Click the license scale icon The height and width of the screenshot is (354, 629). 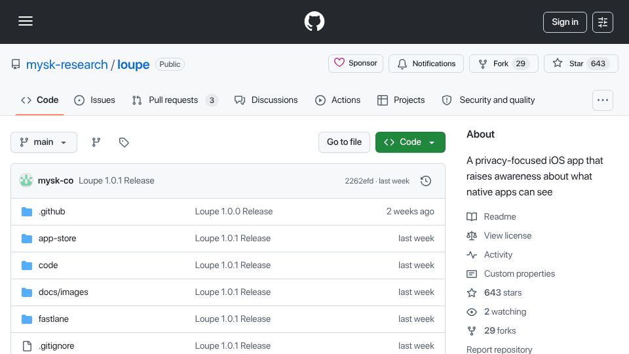pos(472,235)
